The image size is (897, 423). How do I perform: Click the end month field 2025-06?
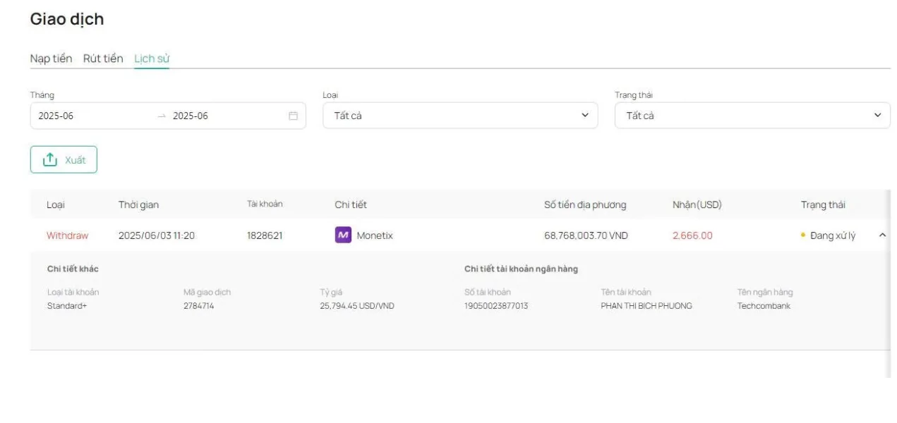click(191, 116)
